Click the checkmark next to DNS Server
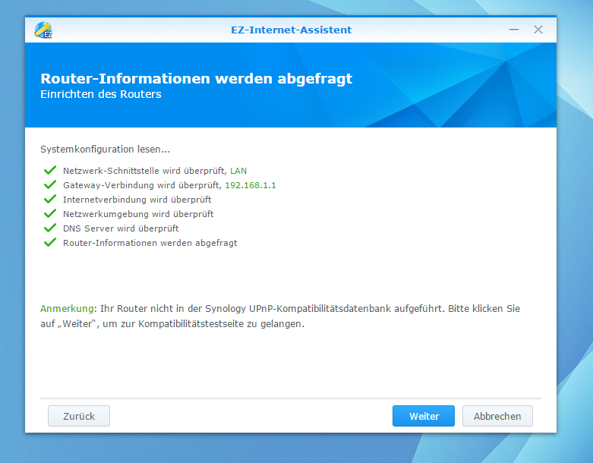This screenshot has width=593, height=463. coord(50,228)
